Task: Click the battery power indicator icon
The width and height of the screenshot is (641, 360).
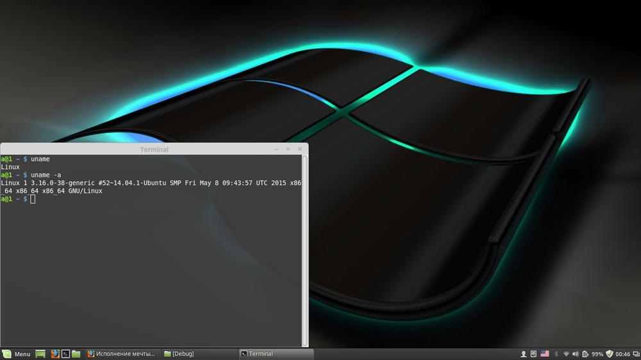Action: click(585, 354)
